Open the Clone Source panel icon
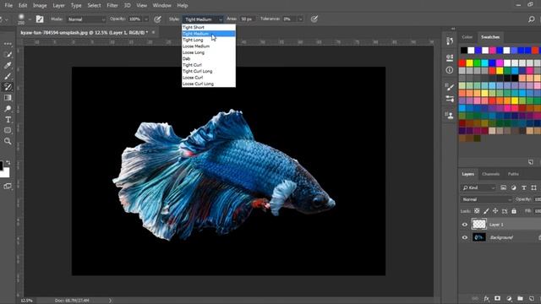541x304 pixels. pos(450,115)
